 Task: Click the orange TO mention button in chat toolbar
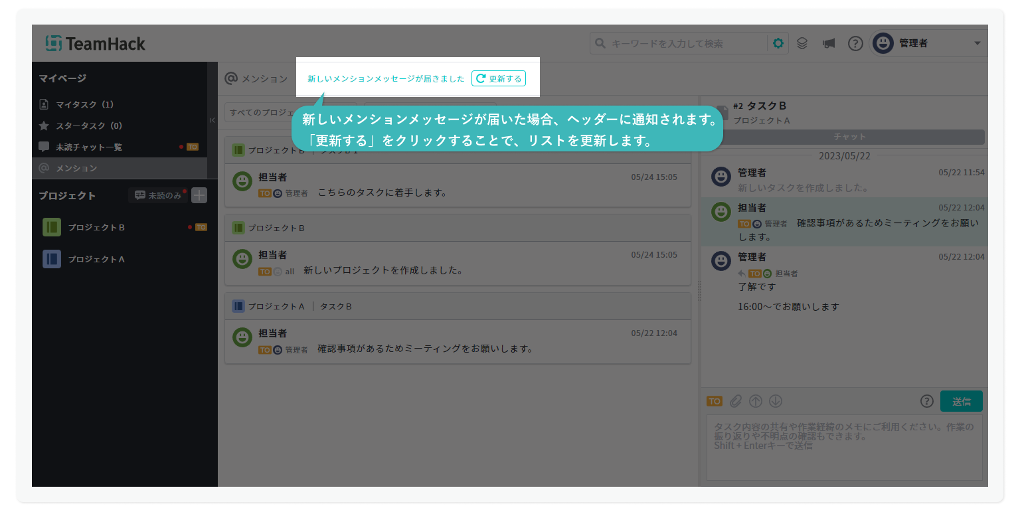tap(715, 401)
